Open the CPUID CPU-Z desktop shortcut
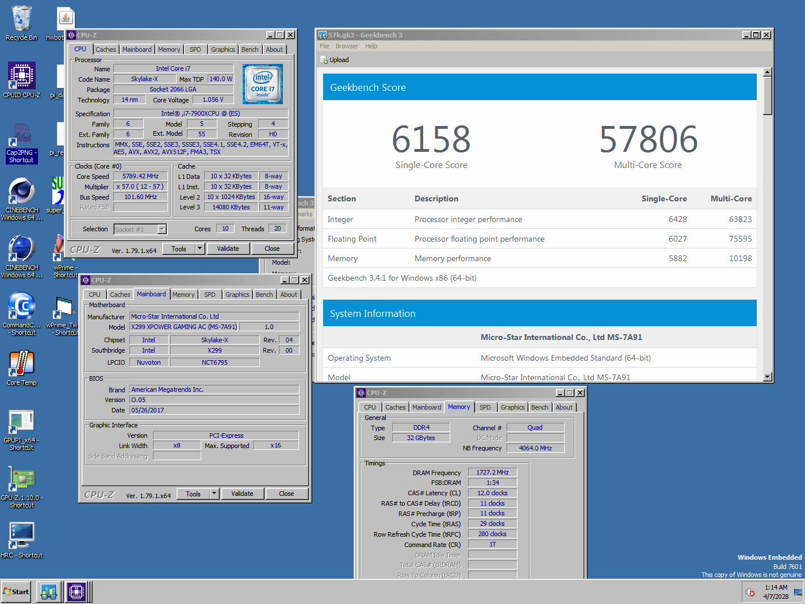Viewport: 805px width, 604px height. pyautogui.click(x=22, y=80)
